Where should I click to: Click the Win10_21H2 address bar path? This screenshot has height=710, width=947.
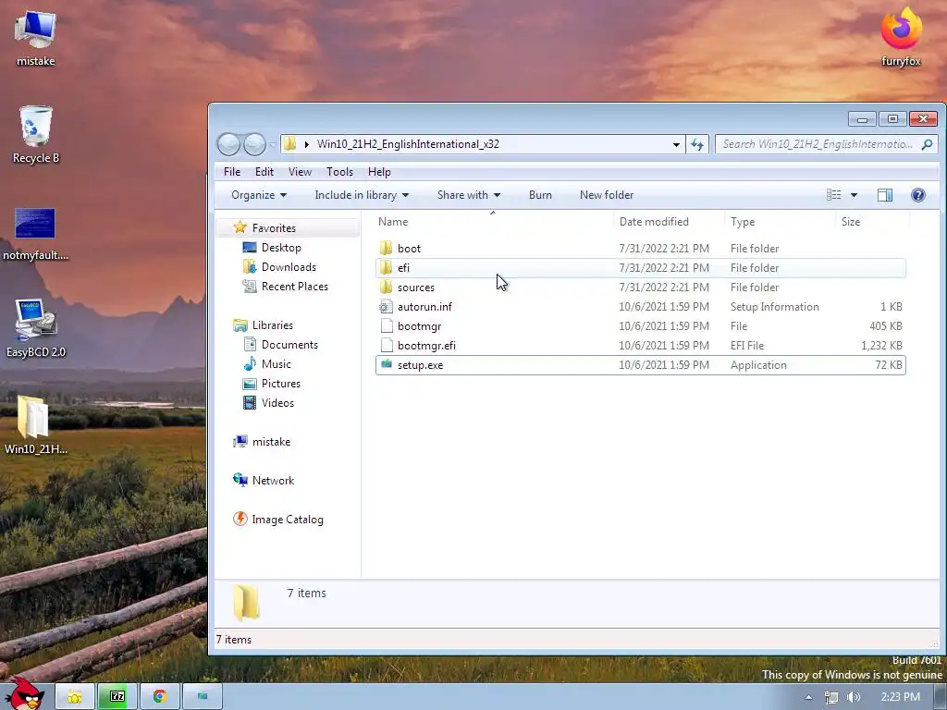[x=408, y=144]
